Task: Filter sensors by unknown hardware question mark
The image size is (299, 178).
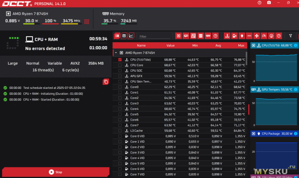Action: (216, 36)
